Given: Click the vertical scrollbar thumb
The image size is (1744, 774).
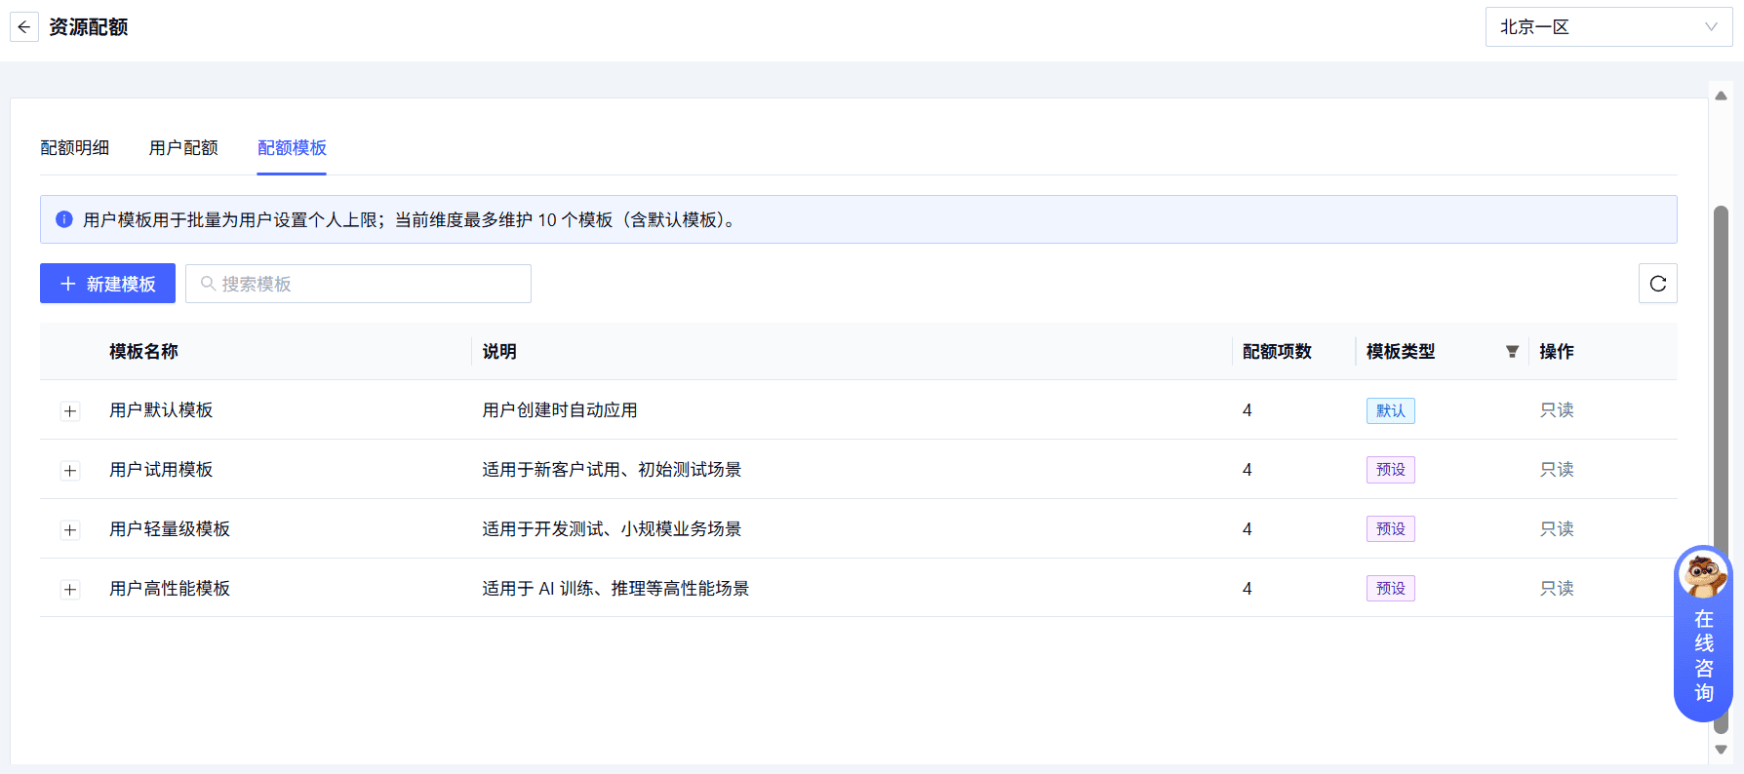Looking at the screenshot, I should pyautogui.click(x=1721, y=468).
